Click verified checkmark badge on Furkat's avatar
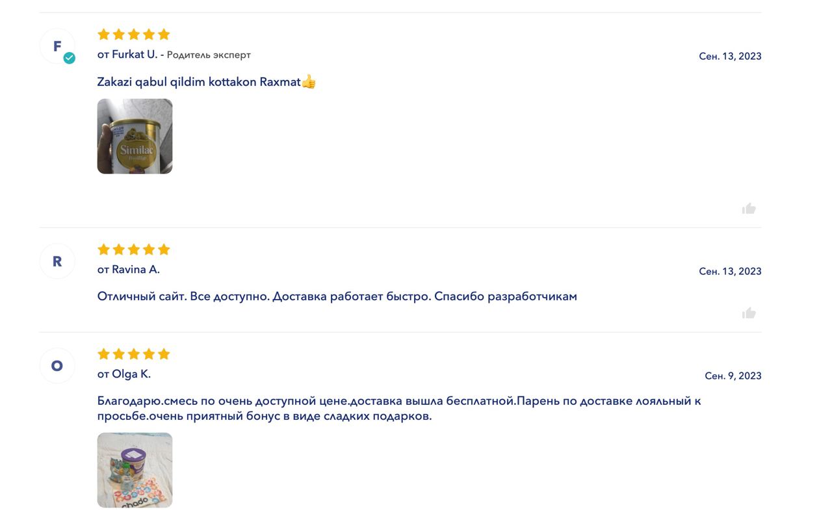Viewport: 832px width, 529px height. coord(69,58)
